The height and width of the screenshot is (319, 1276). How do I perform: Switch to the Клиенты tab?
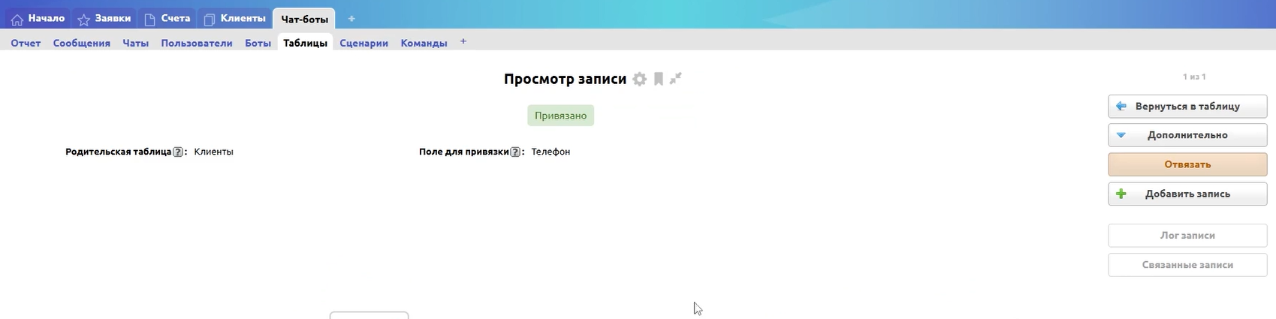[234, 19]
